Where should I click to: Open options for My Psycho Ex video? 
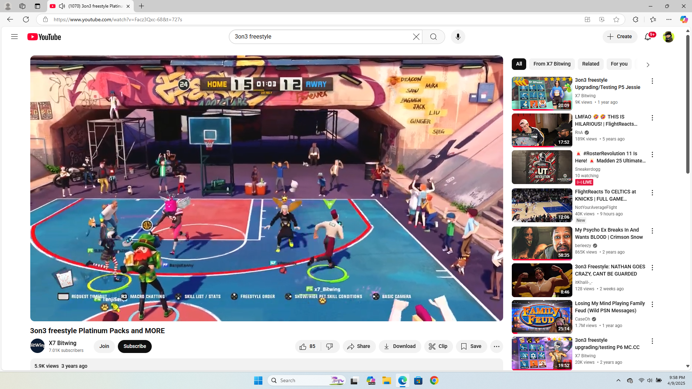pyautogui.click(x=652, y=231)
